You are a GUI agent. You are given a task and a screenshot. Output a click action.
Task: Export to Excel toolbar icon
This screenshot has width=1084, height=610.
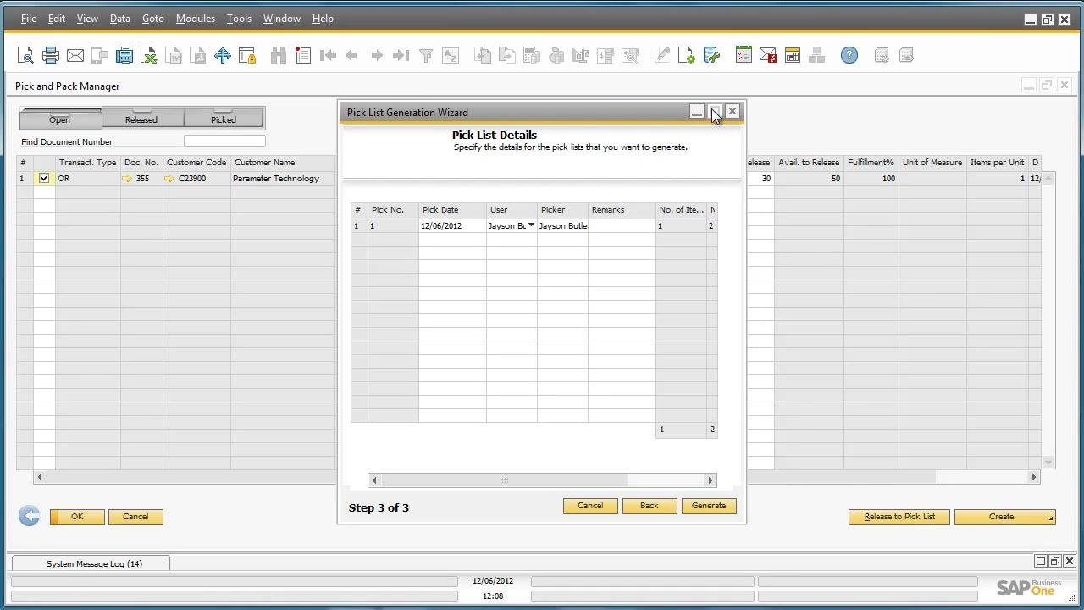pyautogui.click(x=149, y=56)
